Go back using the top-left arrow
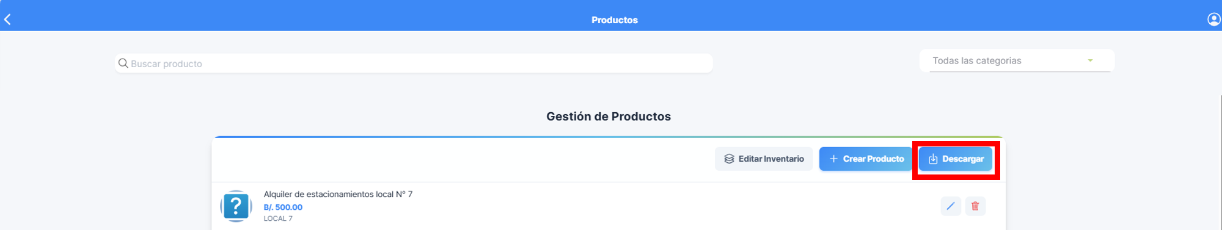 pyautogui.click(x=7, y=20)
